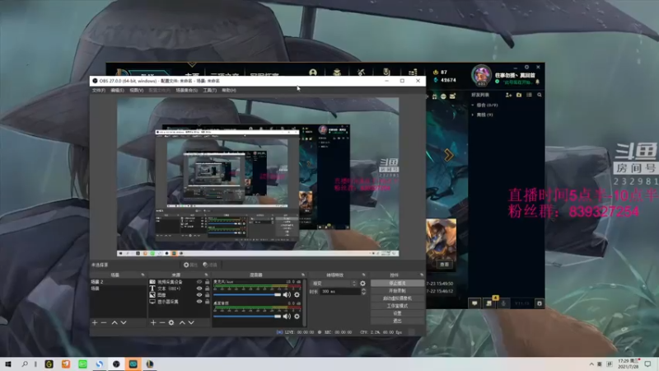Viewport: 659px width, 371px height.
Task: Toggle the lock of 显示器采集 source
Action: 208,302
